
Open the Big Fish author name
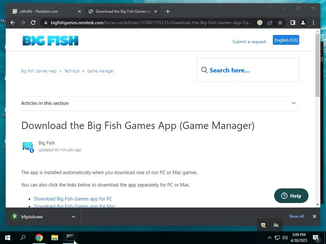tap(46, 143)
